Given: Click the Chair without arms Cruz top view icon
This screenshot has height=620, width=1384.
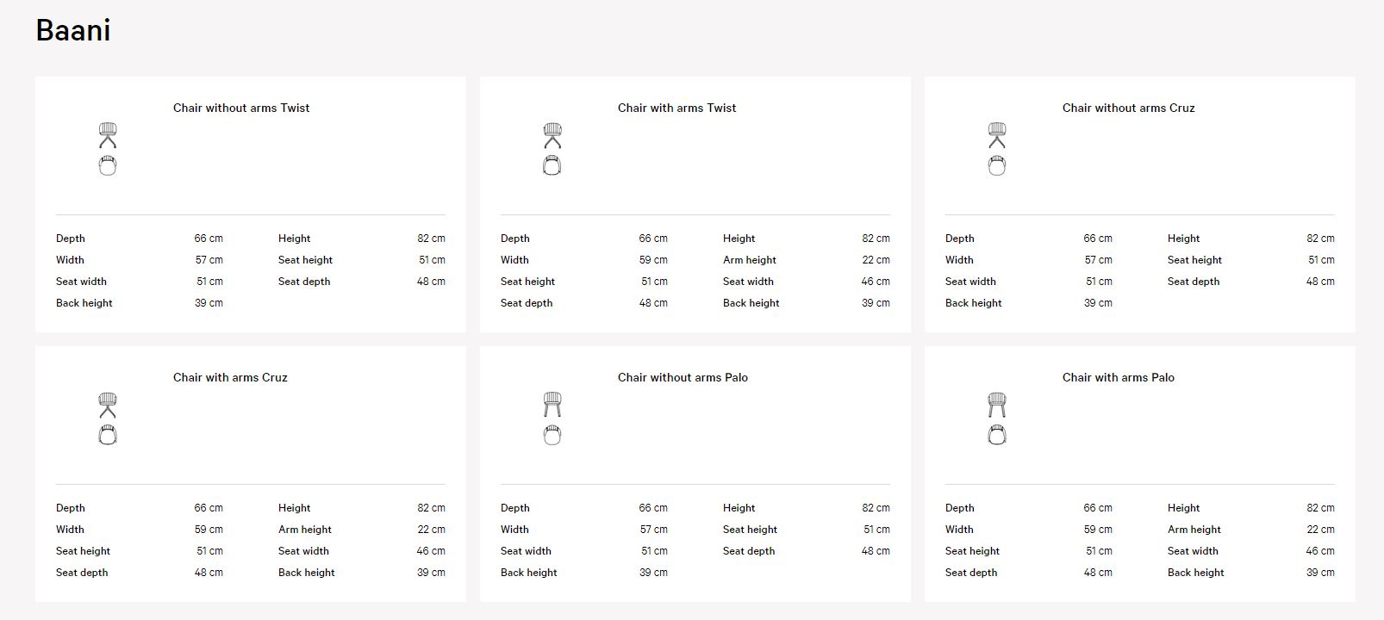Looking at the screenshot, I should (x=997, y=165).
